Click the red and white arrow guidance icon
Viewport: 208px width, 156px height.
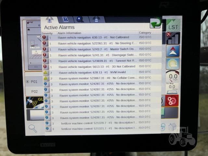pyautogui.click(x=173, y=51)
